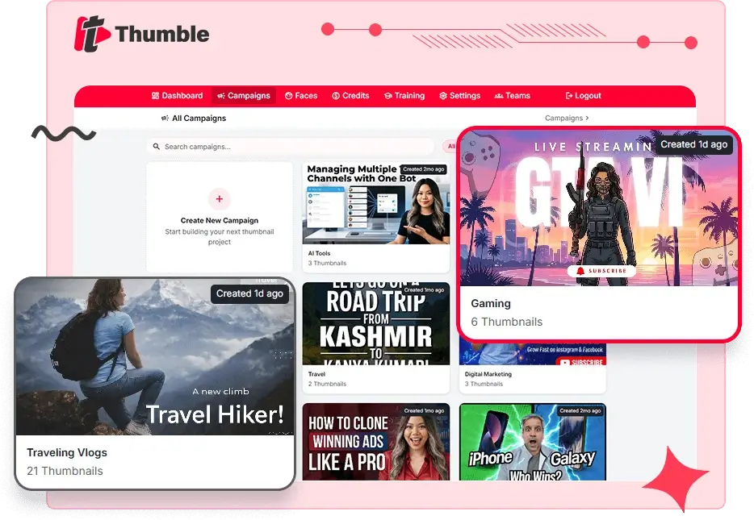Click the Credits coin icon
Viewport: 754px width, 520px height.
336,96
